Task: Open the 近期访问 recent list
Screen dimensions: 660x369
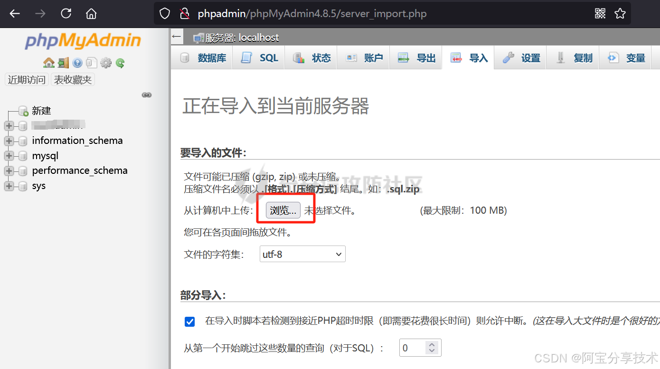Action: (27, 80)
